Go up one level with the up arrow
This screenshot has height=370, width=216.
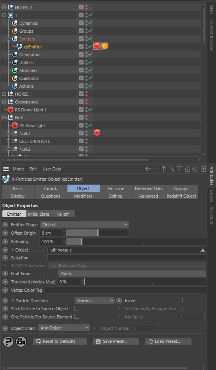coord(164,169)
